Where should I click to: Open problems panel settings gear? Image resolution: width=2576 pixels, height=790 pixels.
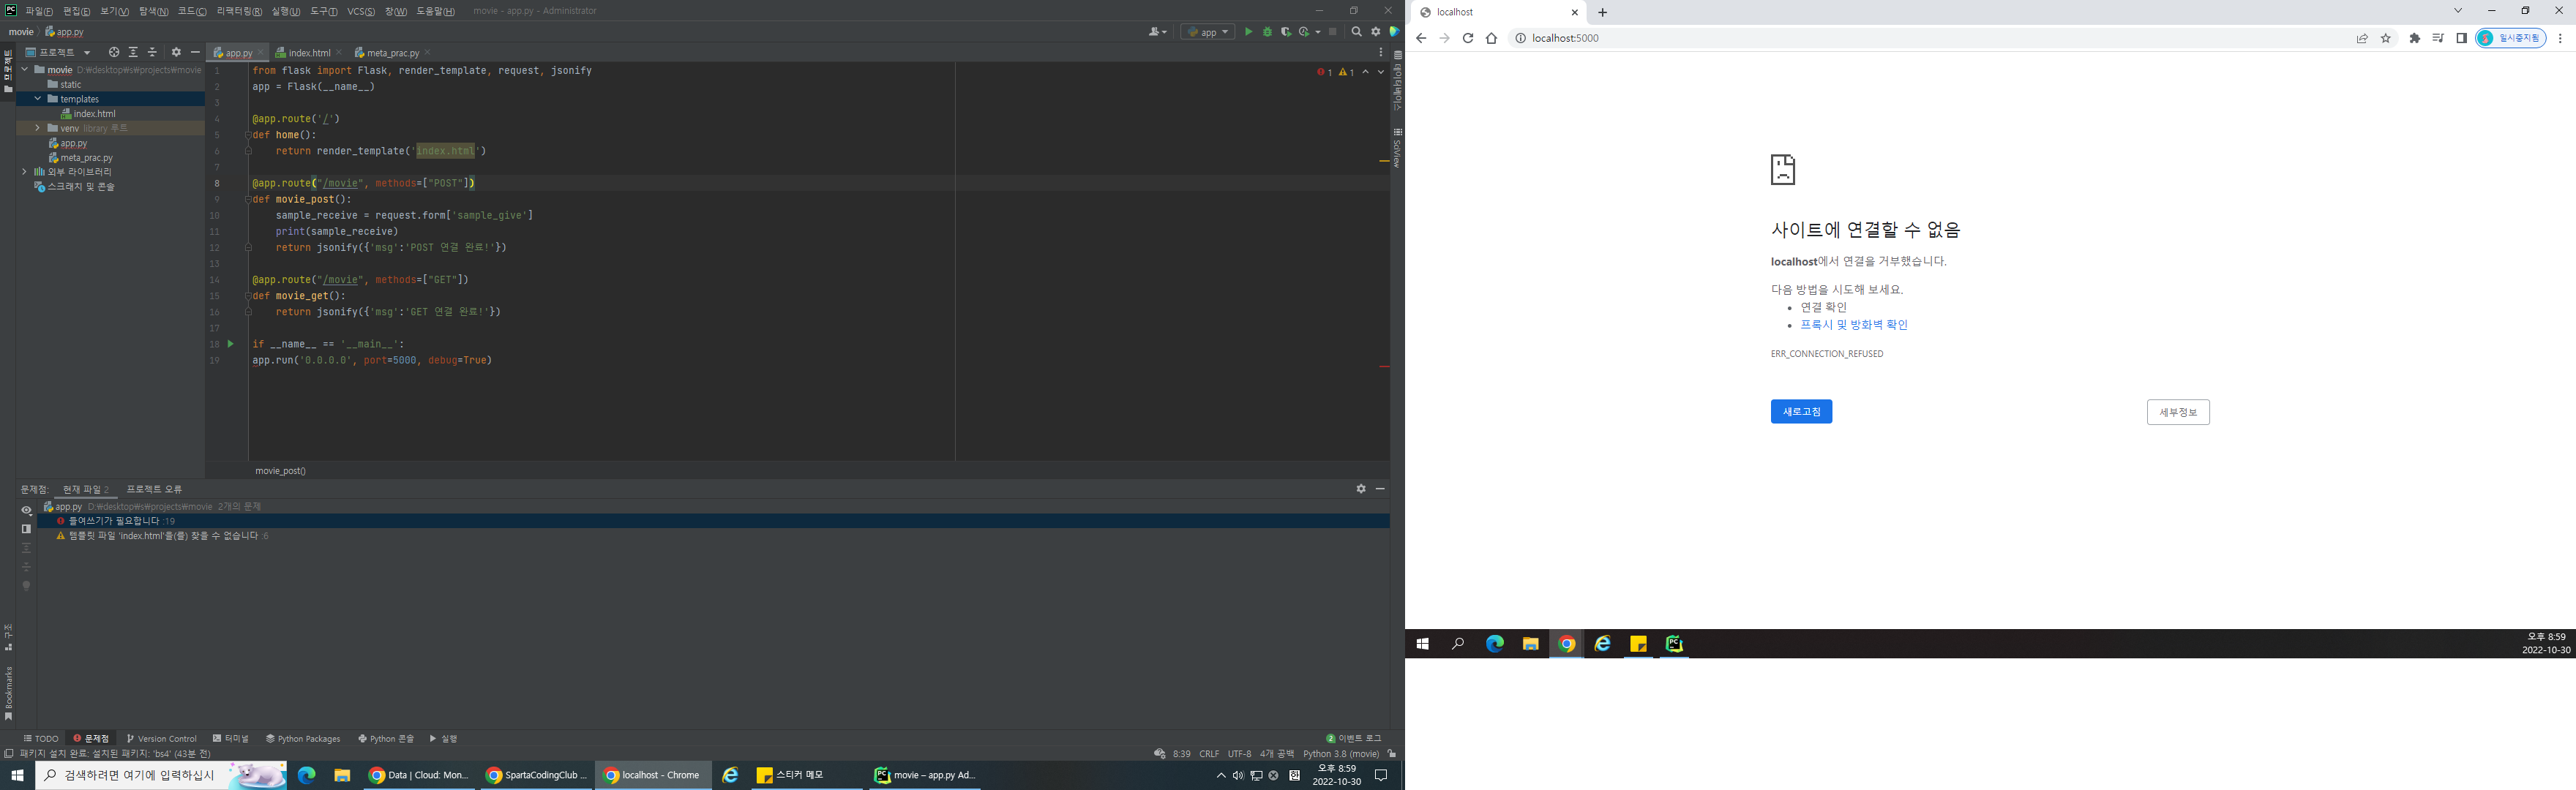1361,489
